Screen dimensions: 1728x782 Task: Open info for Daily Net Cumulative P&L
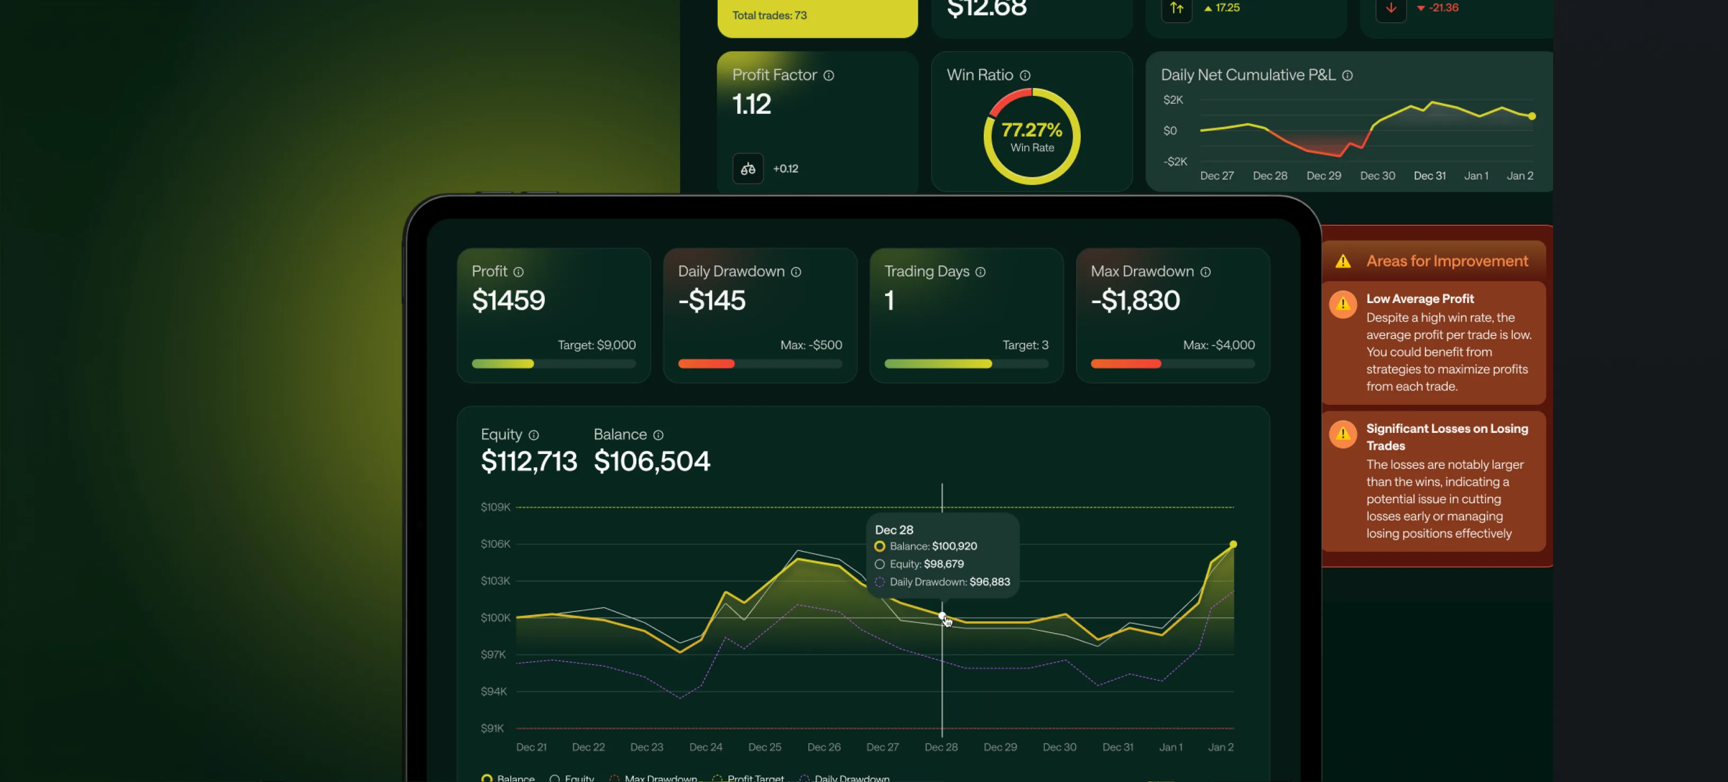click(1347, 76)
